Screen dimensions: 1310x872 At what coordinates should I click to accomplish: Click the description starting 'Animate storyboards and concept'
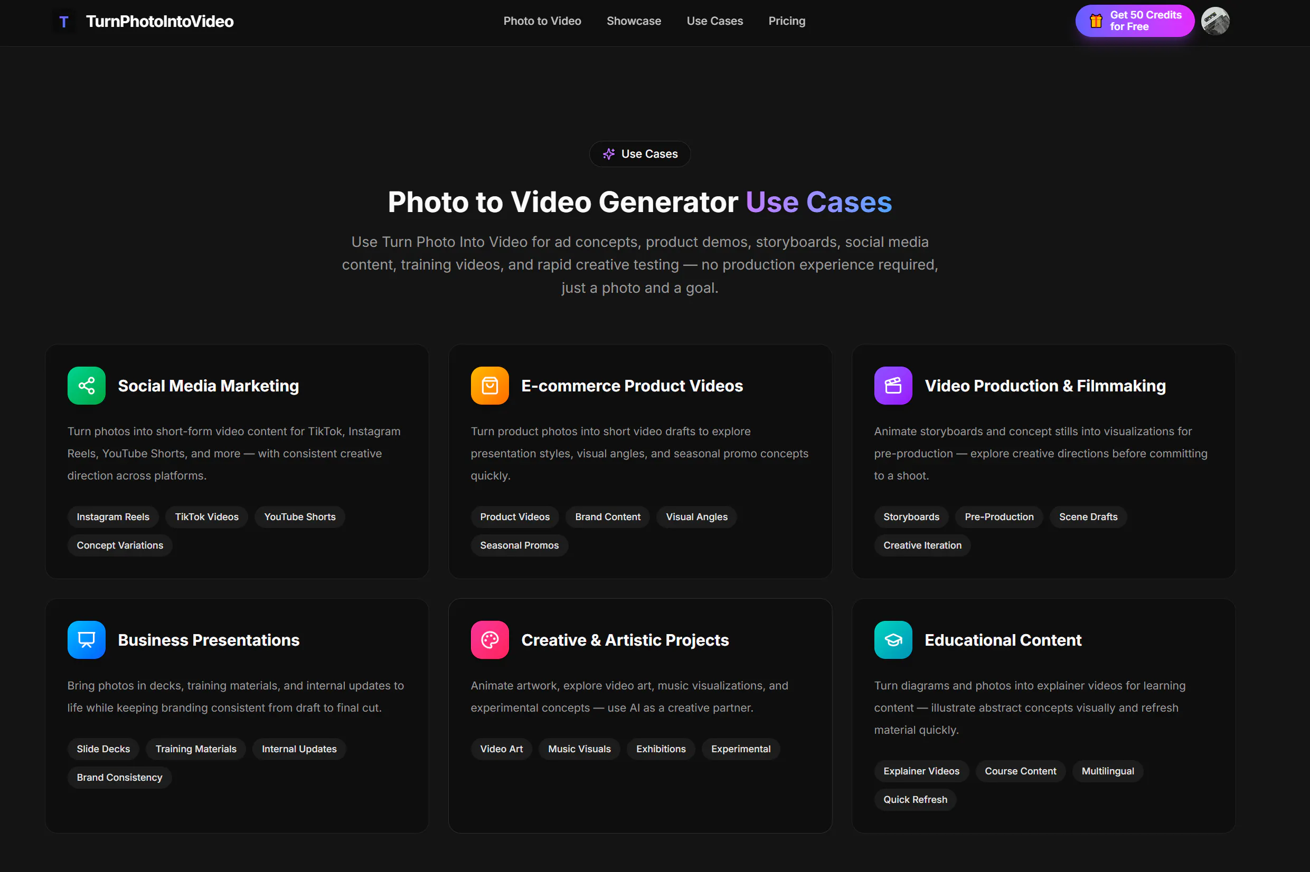click(x=1041, y=453)
